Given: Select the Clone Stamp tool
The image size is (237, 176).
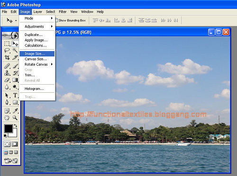Looking at the screenshot, I should pyautogui.click(x=7, y=73).
